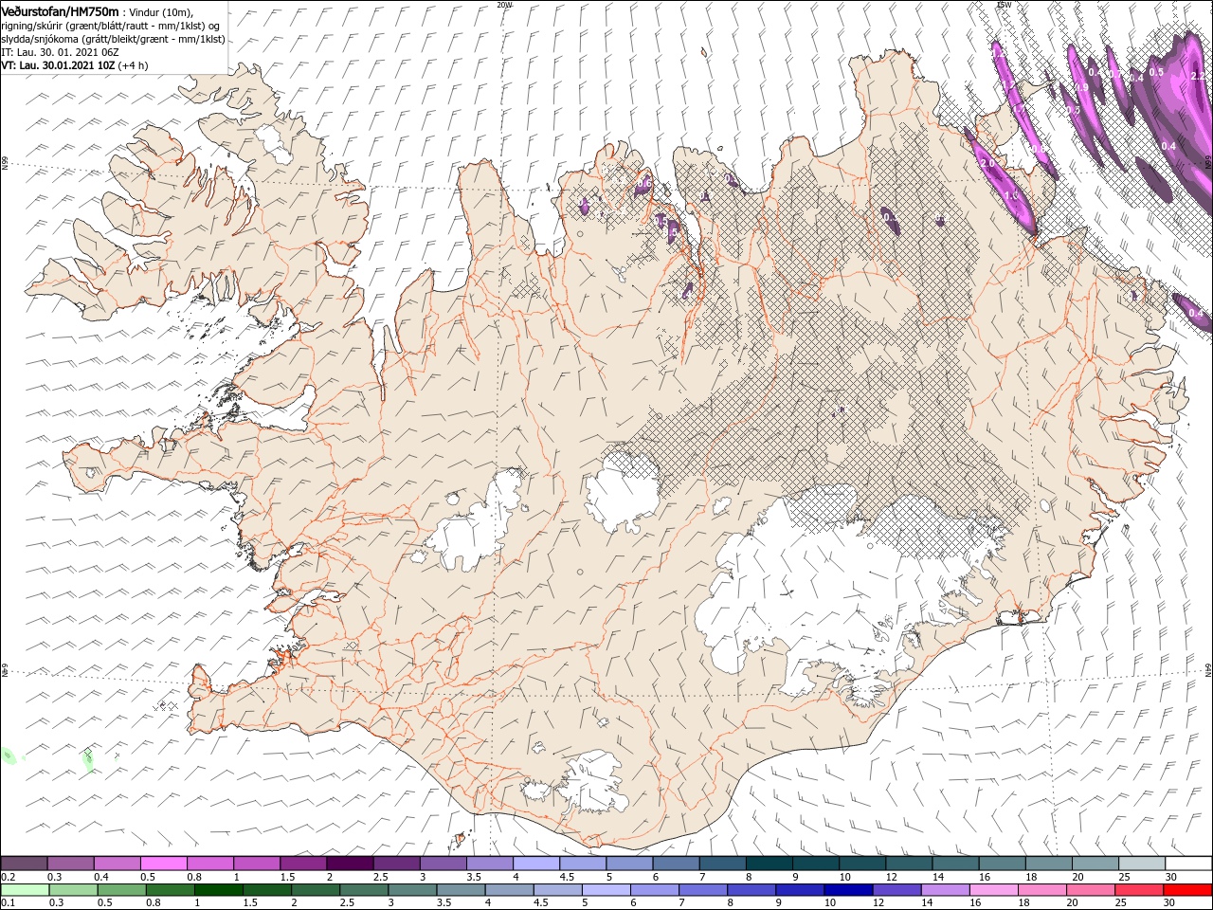The image size is (1213, 910).
Task: Click the darkest purple swatch in upper legend row
Action: point(350,864)
